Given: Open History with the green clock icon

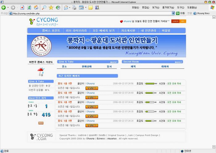Looking at the screenshot, I should coord(58,7).
